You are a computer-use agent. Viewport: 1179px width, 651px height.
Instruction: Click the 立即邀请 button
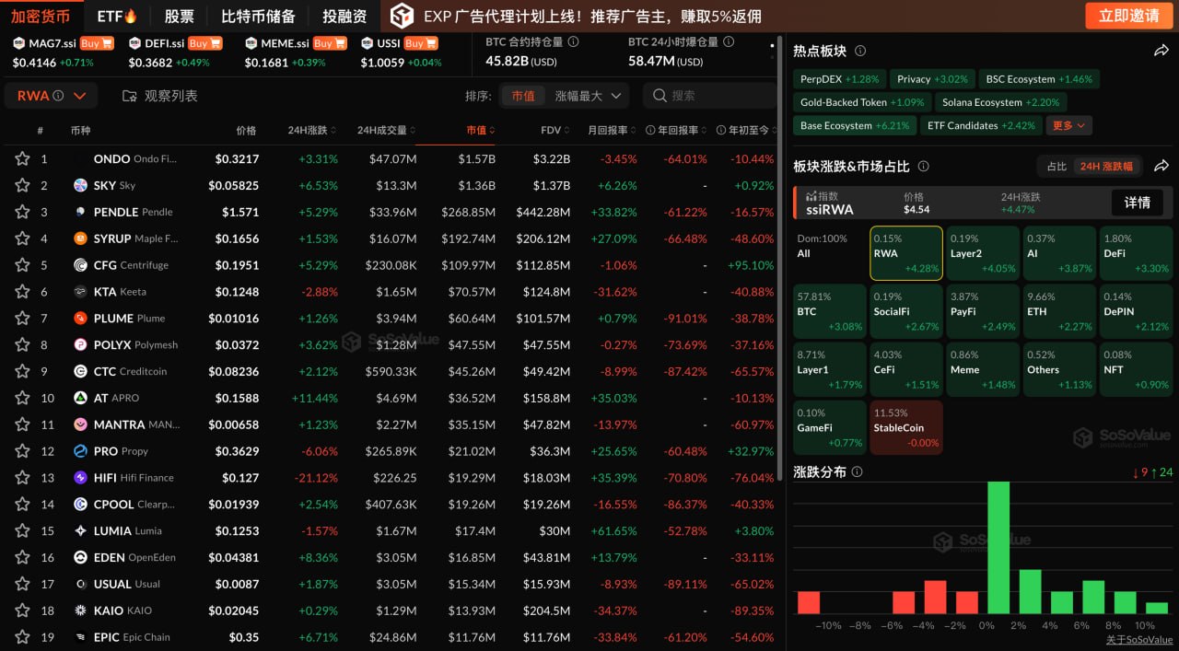pyautogui.click(x=1129, y=16)
